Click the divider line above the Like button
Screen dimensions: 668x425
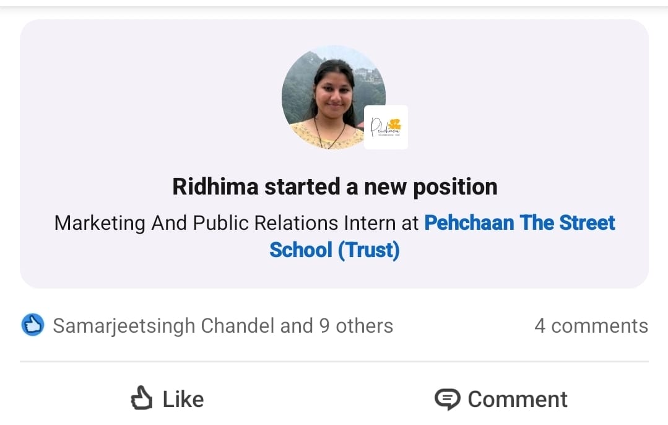point(334,361)
